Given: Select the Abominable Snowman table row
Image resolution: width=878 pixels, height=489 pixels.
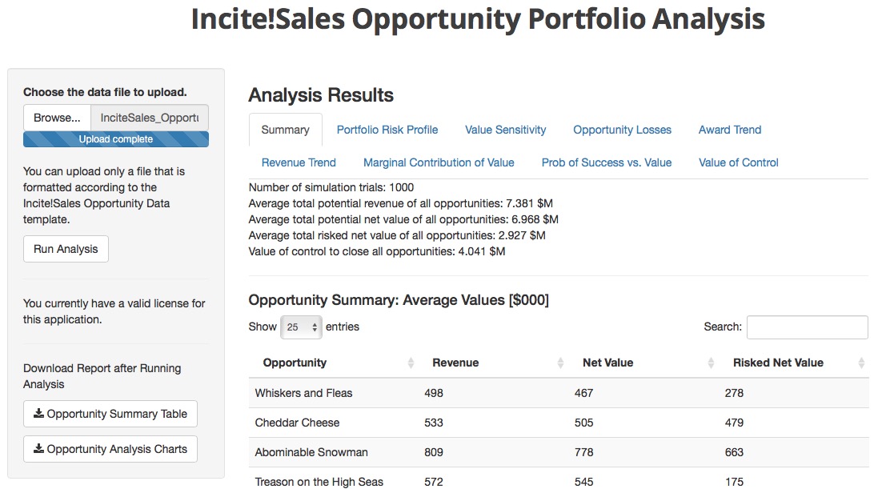Looking at the screenshot, I should coord(559,453).
